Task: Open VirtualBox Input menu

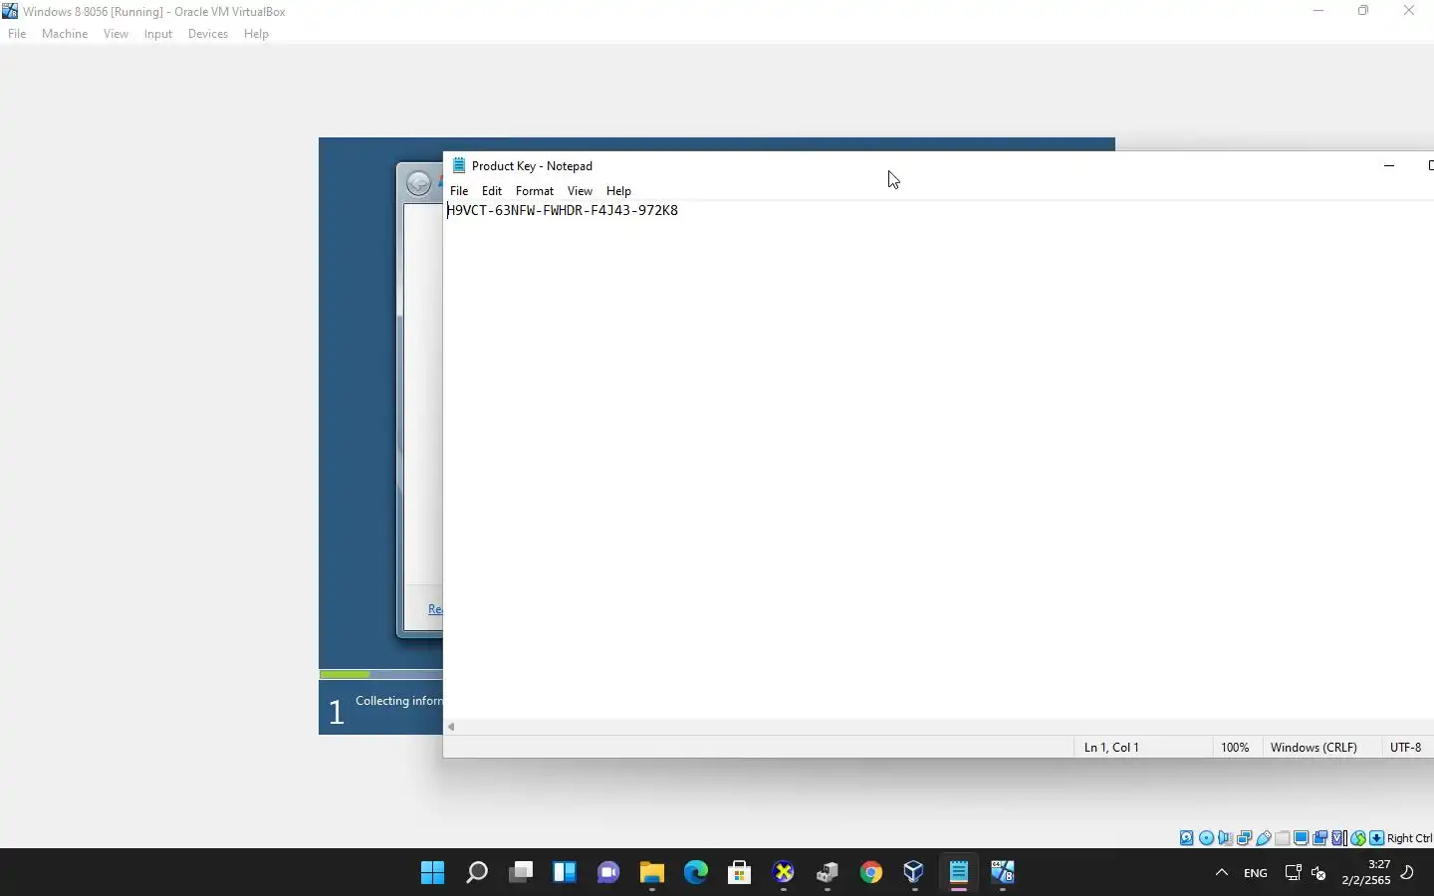Action: point(158,34)
